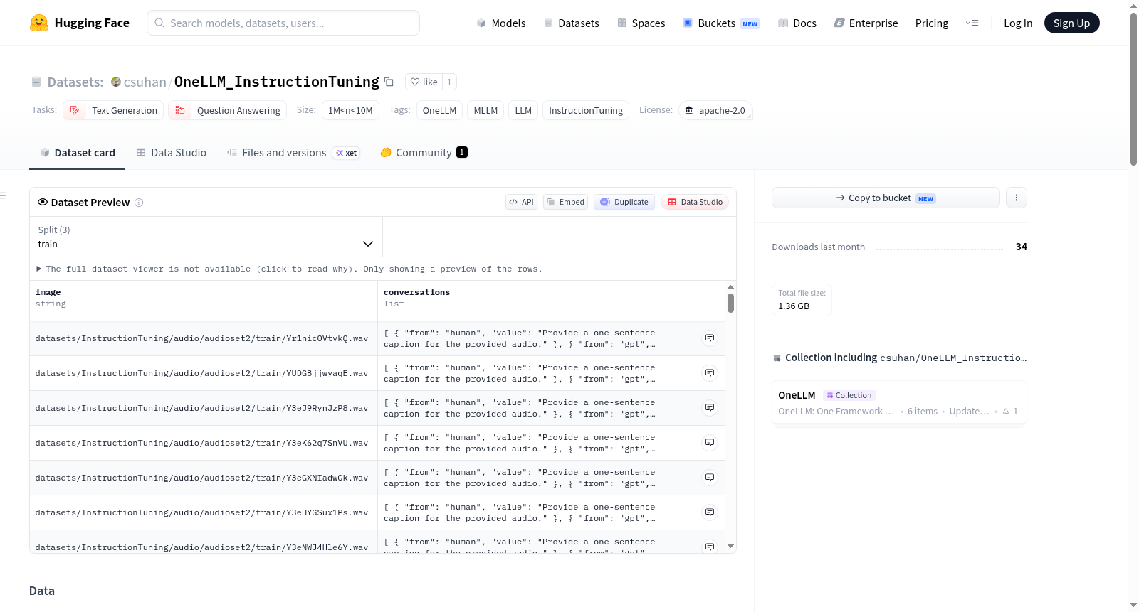Click the preview table scroll up arrow
Screen dimensions: 1139x612
tap(730, 287)
